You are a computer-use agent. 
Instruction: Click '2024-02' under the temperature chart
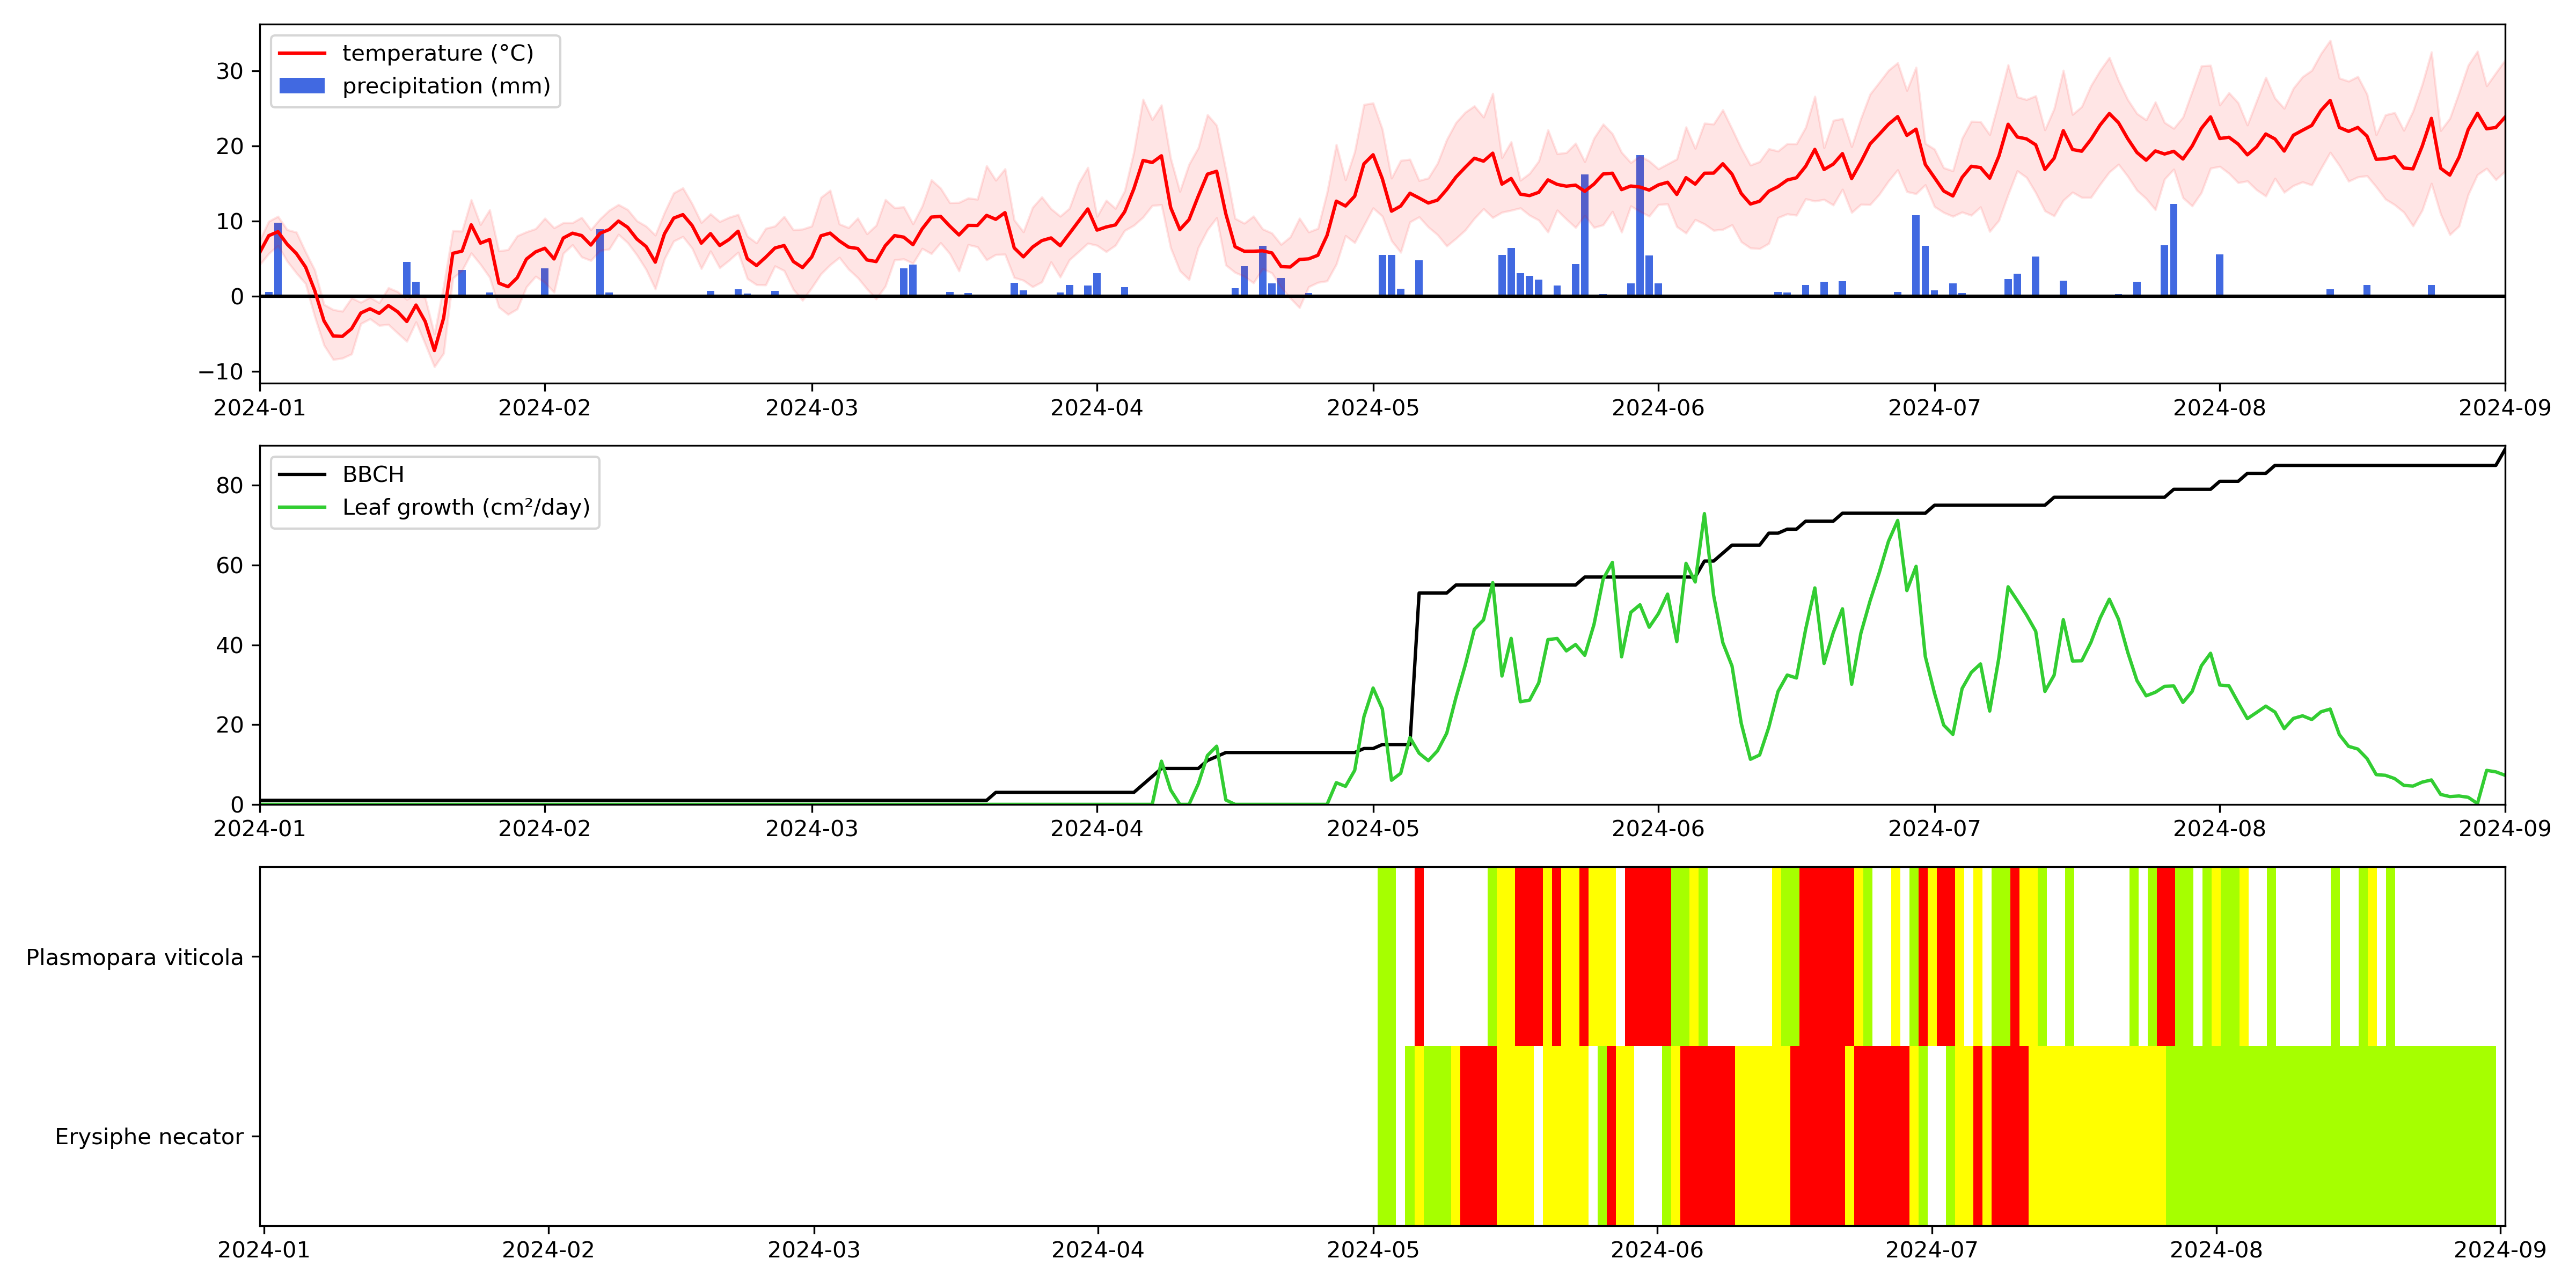click(x=545, y=408)
